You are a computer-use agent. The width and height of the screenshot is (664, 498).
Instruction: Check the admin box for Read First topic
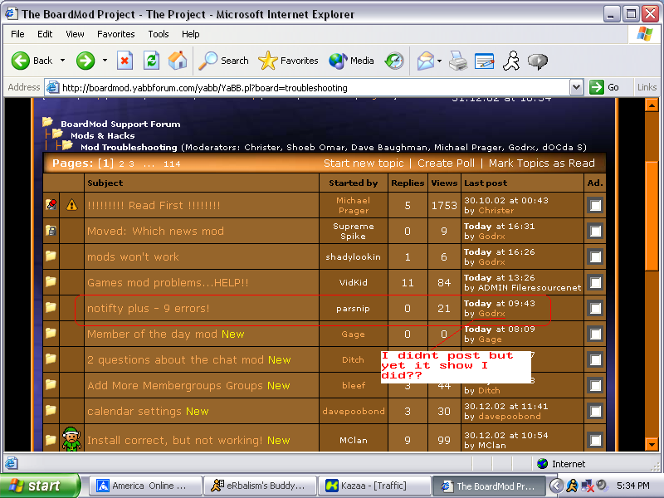595,205
